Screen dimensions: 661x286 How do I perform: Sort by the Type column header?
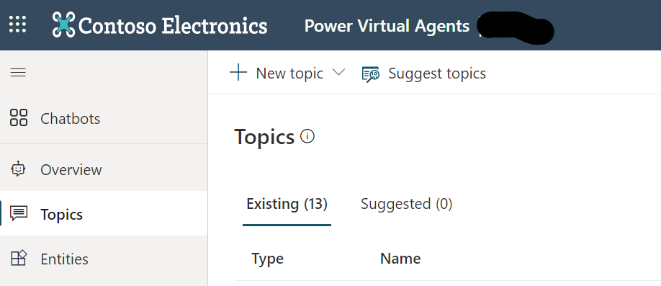click(267, 259)
